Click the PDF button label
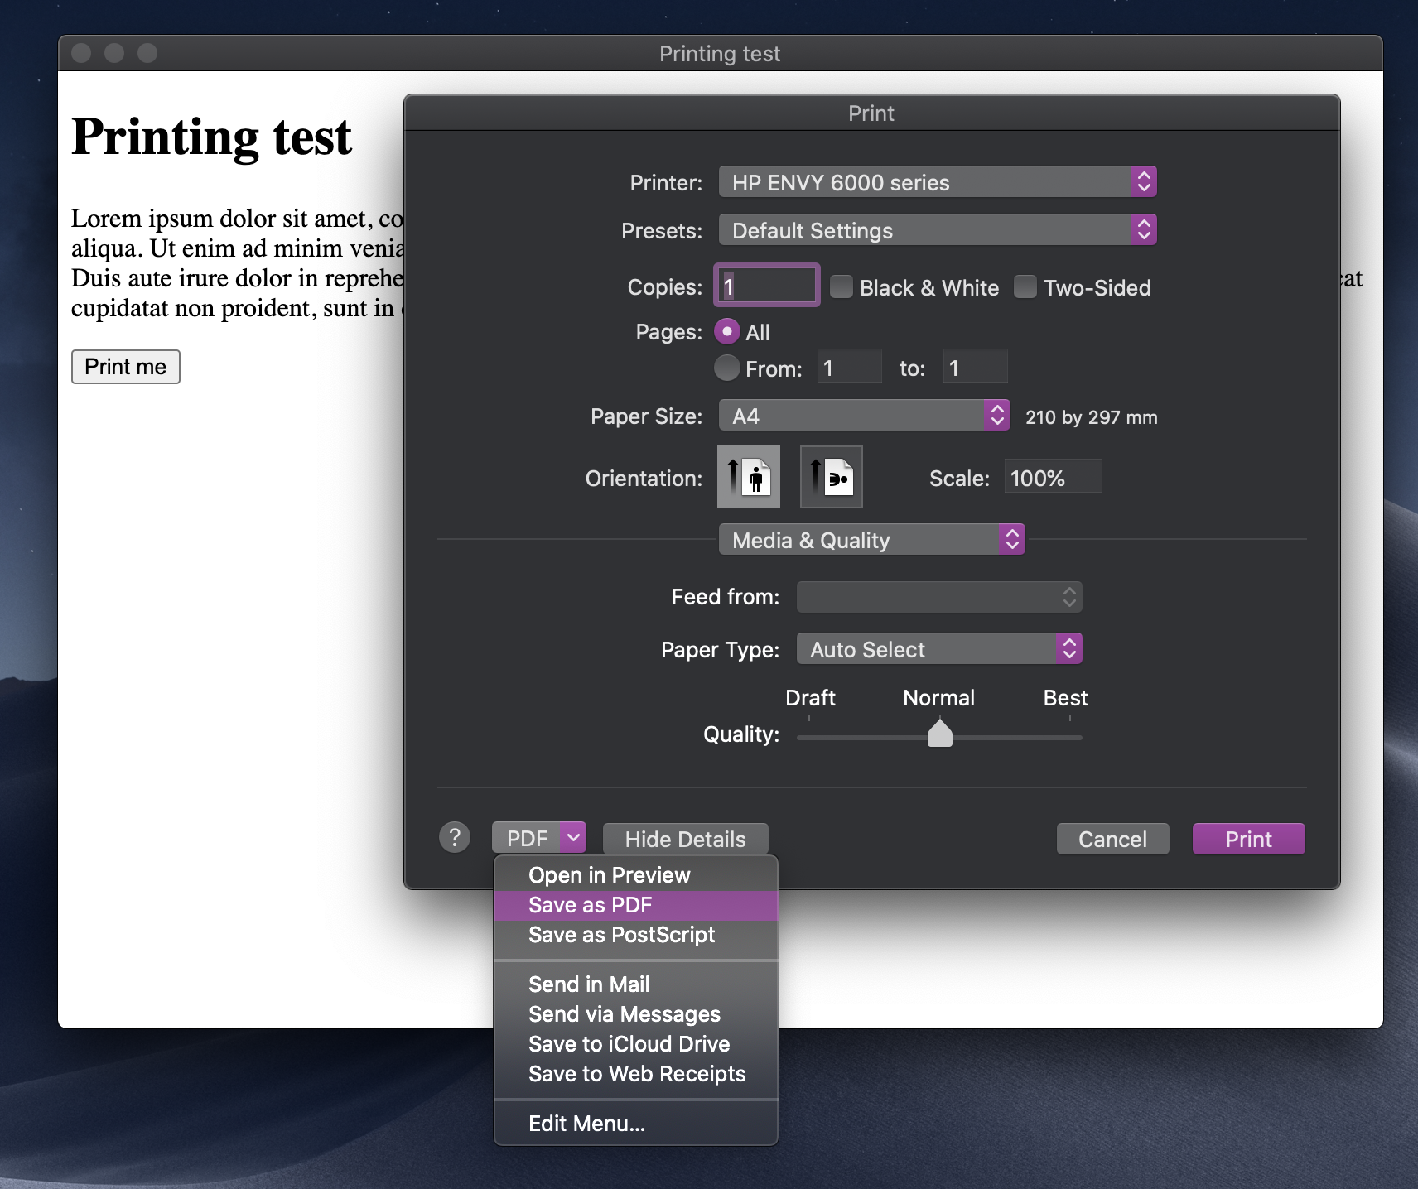Screen dimensions: 1418x1189 click(x=527, y=838)
